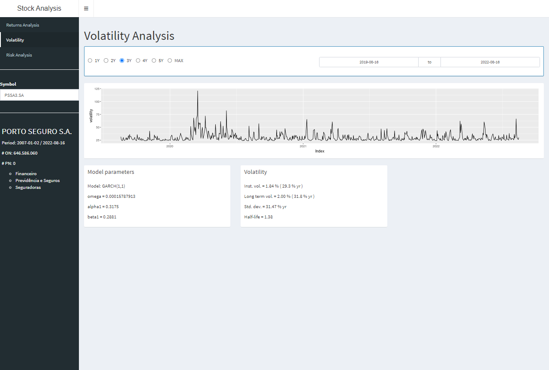Open the Symbol dropdown showing PSSA3.SA
Screen dimensions: 549x370
pos(39,95)
